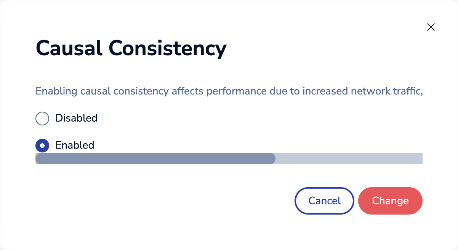Viewport: 458px width, 250px height.
Task: Close the Causal Consistency dialog with X
Action: click(x=431, y=27)
